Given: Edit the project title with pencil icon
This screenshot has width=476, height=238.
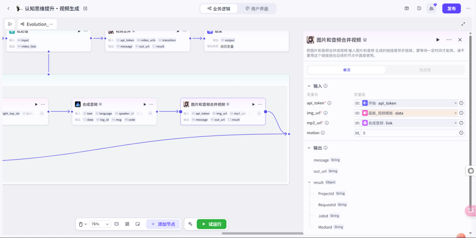Looking at the screenshot, I should (86, 8).
